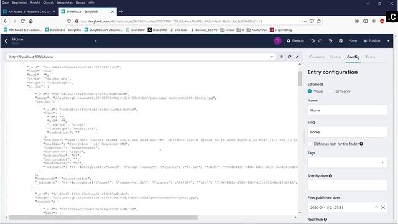Screen dimensions: 398x224
Task: Click the Publish button
Action: tap(372, 41)
